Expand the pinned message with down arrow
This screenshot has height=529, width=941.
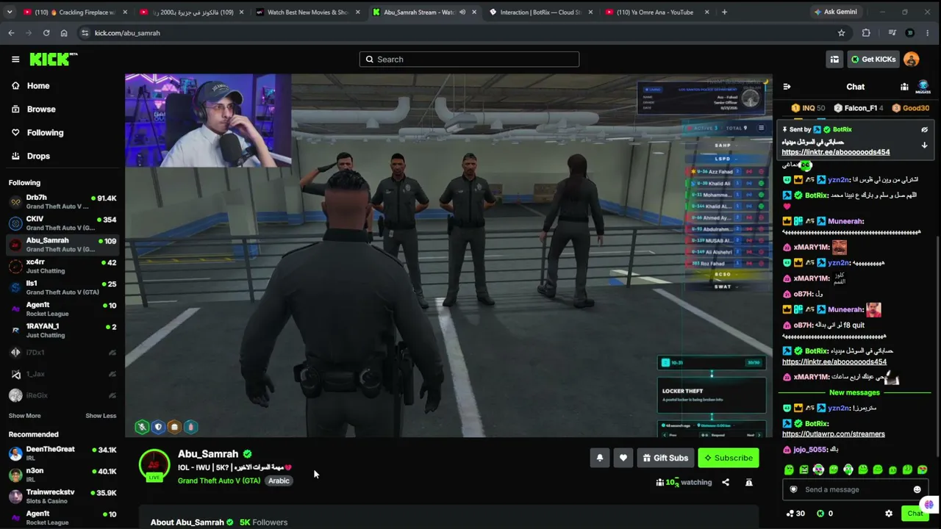pos(924,145)
